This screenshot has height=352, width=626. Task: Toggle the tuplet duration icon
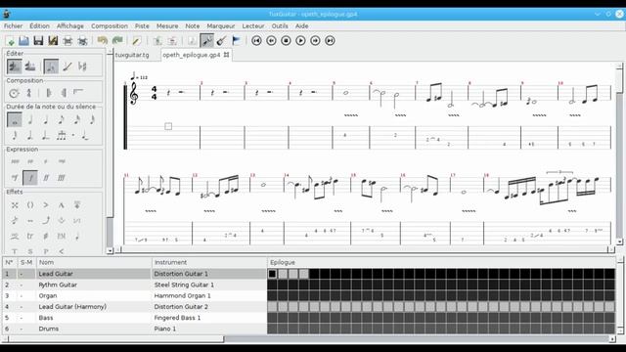[61, 135]
